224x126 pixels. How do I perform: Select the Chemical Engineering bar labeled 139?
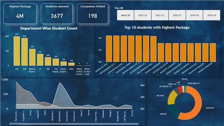(x=64, y=64)
